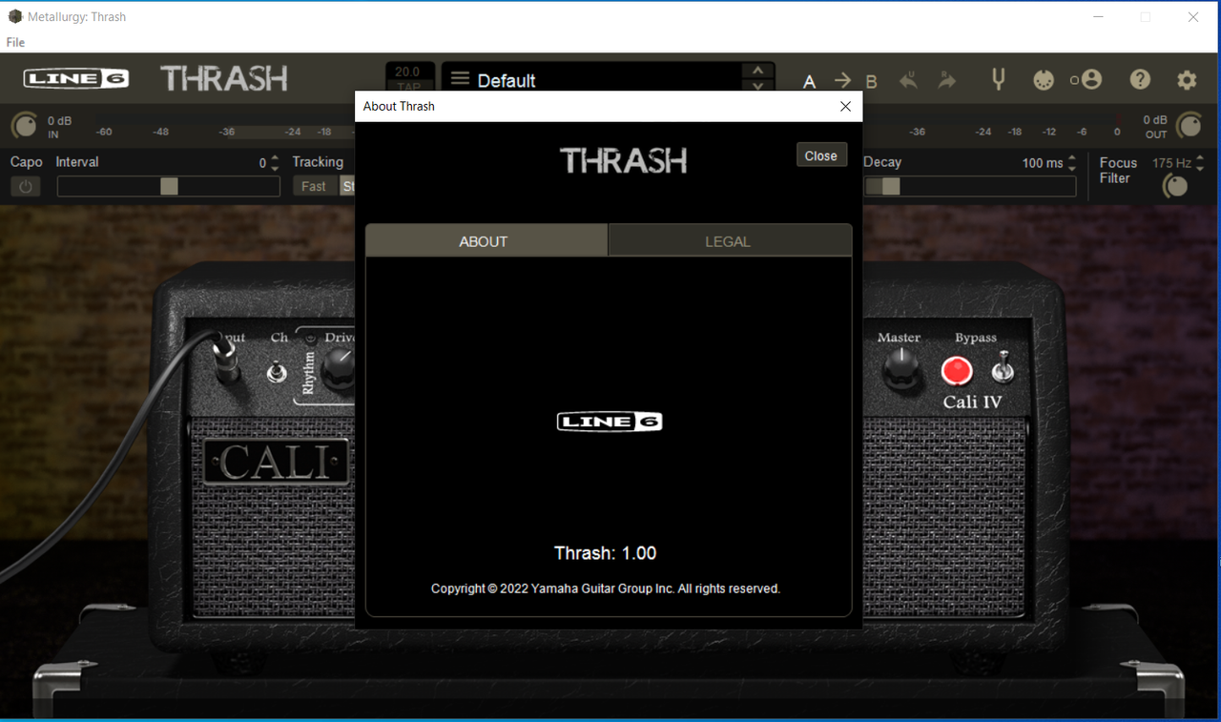The image size is (1221, 722).
Task: Click the Metallurgy app icon in title bar
Action: point(14,16)
